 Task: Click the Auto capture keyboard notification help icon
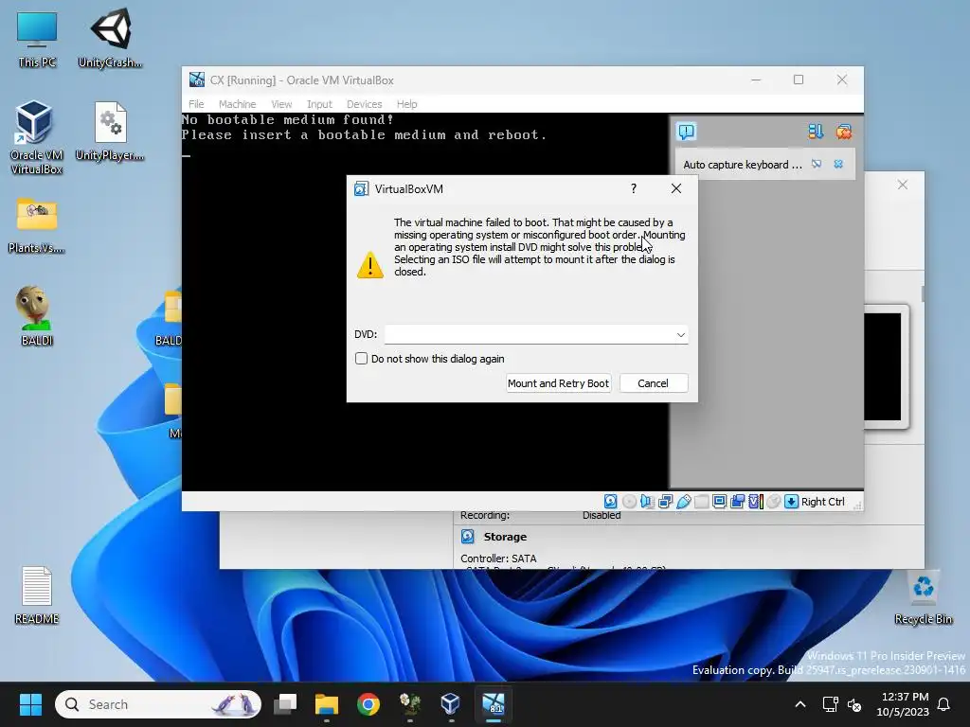[817, 164]
